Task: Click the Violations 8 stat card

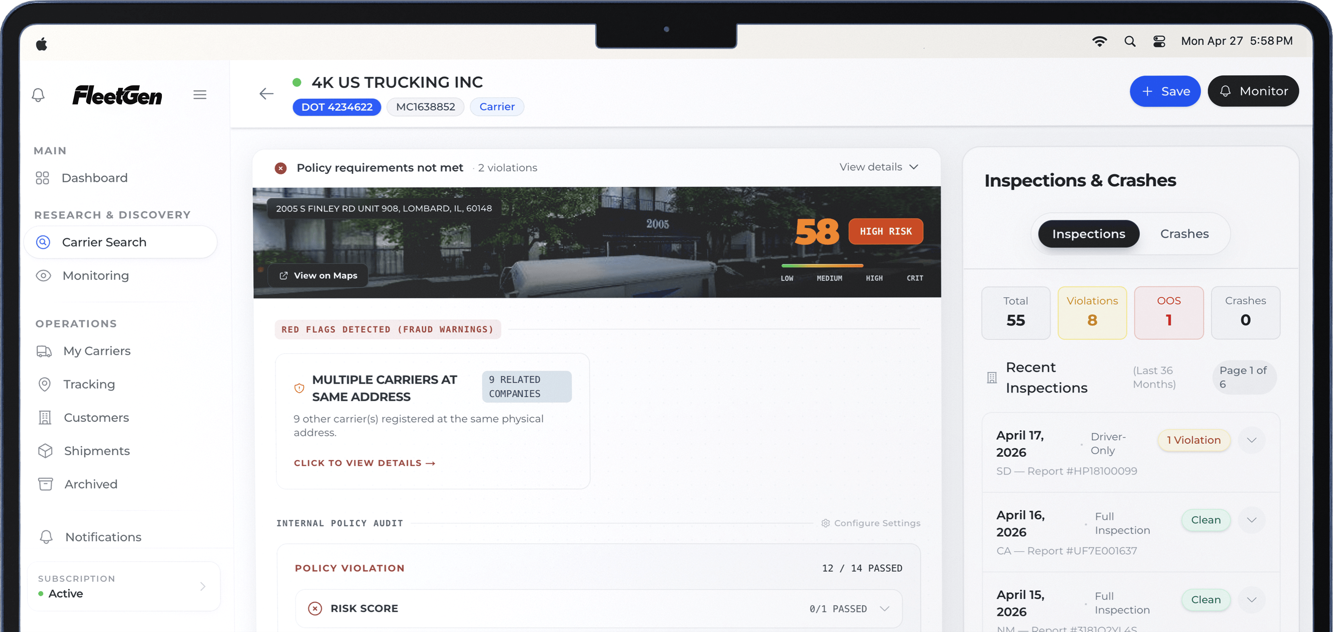Action: [x=1092, y=313]
